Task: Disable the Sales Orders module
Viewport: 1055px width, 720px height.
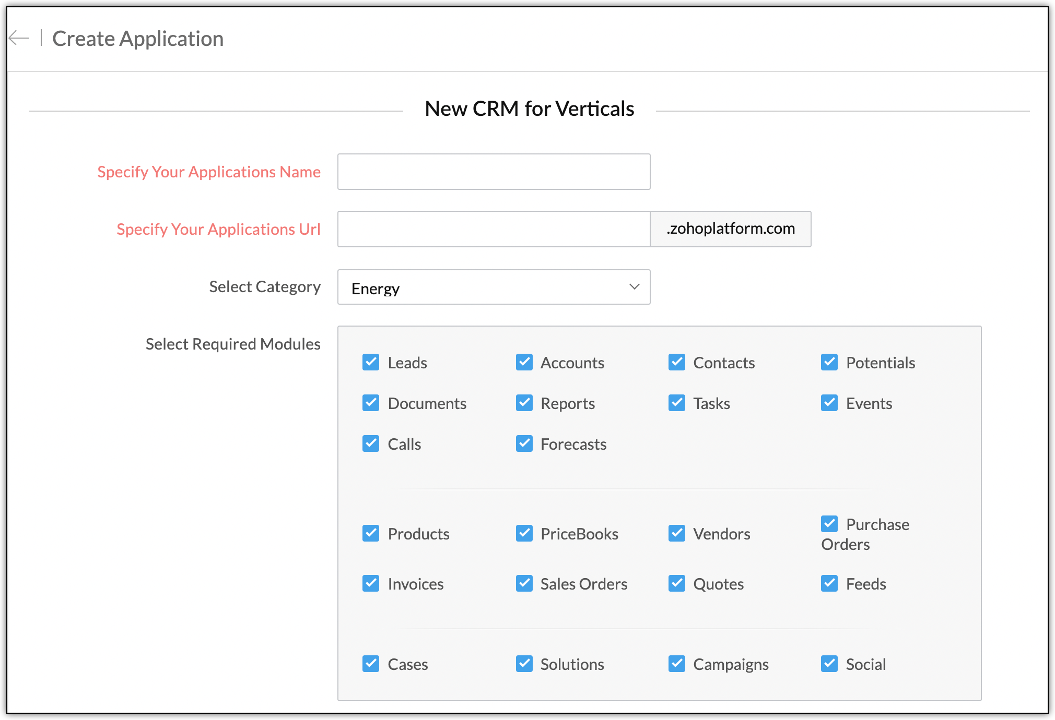Action: [x=524, y=583]
